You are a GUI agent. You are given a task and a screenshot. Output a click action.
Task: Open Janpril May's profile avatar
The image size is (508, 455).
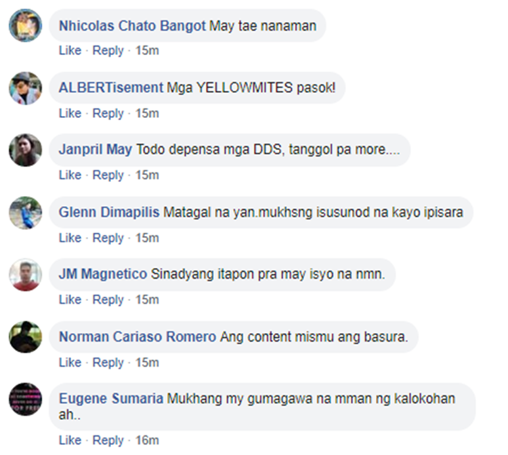pos(25,150)
